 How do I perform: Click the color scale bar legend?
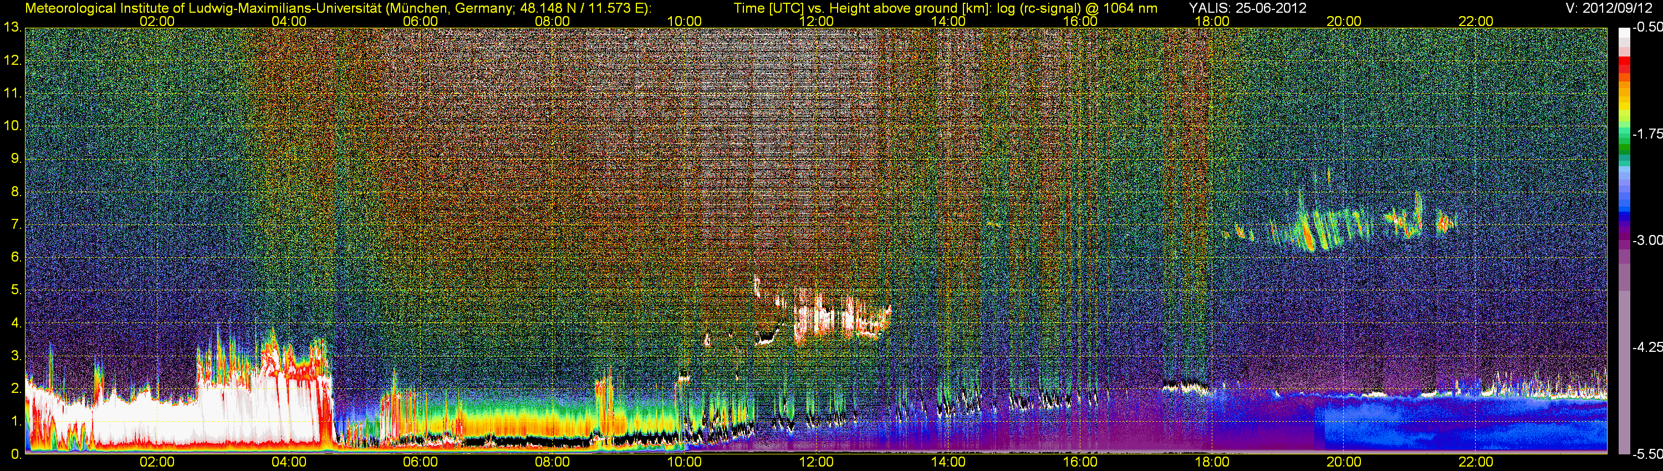(x=1624, y=240)
